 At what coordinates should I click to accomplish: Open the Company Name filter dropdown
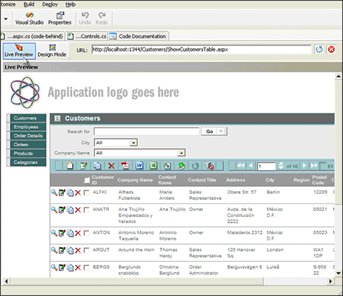pos(181,153)
